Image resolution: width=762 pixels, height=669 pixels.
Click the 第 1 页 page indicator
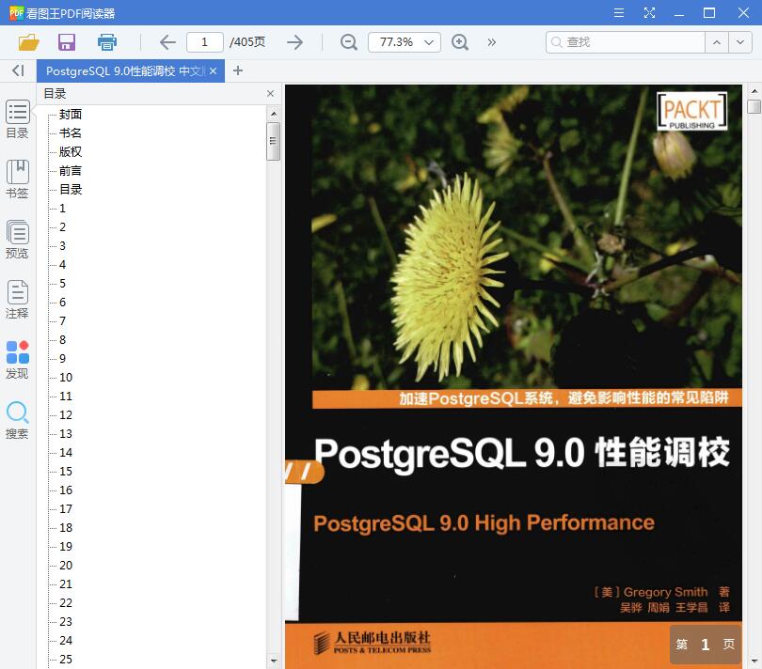(x=706, y=645)
